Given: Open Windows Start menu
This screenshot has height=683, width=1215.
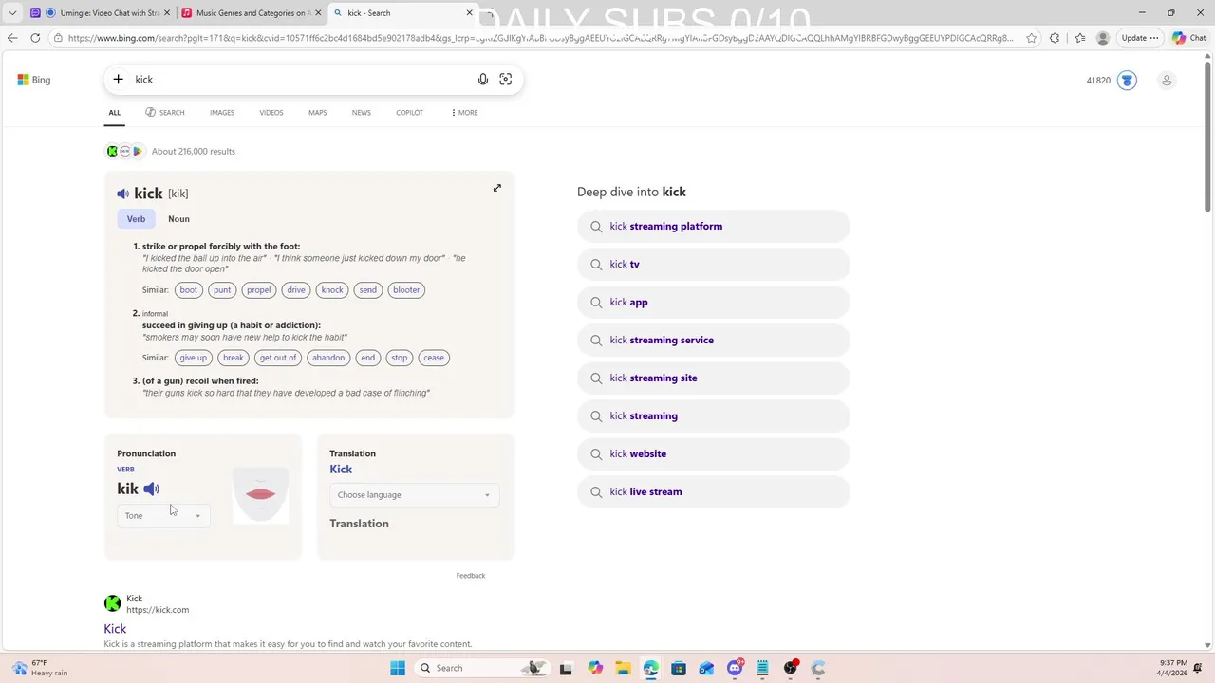Looking at the screenshot, I should (x=398, y=668).
